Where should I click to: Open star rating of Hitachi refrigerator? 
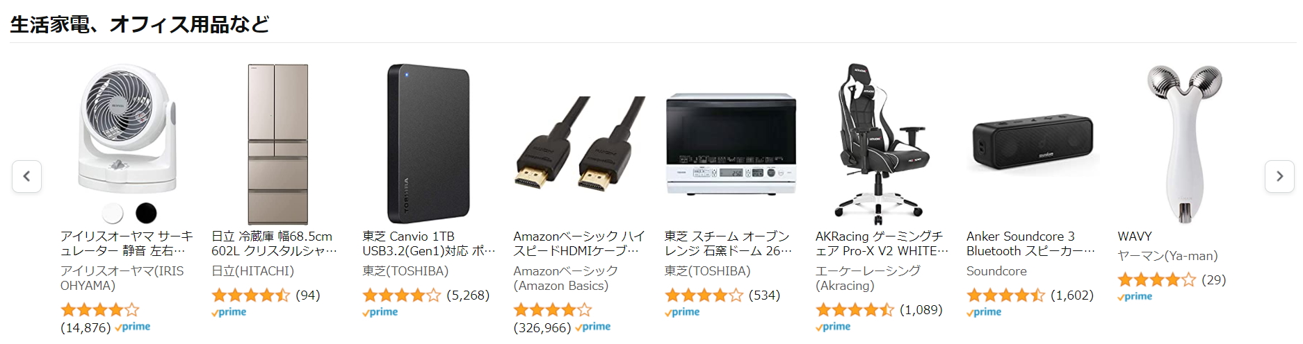(250, 295)
